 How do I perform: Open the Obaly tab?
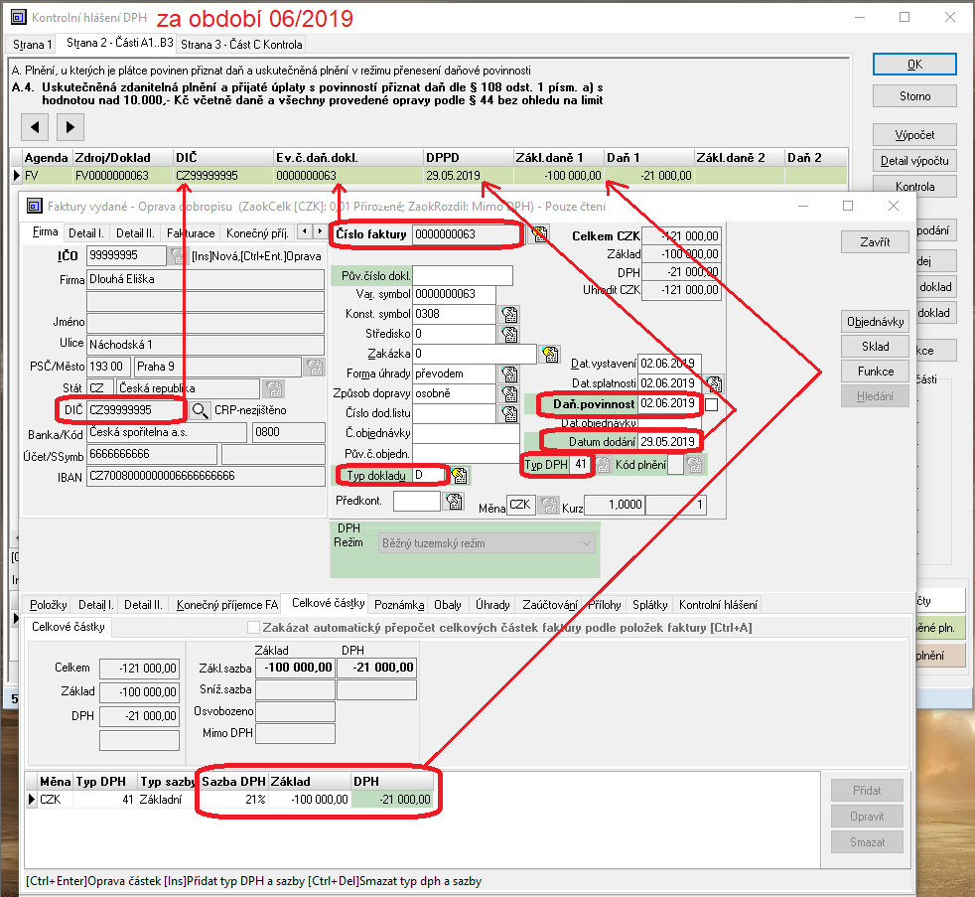click(448, 605)
